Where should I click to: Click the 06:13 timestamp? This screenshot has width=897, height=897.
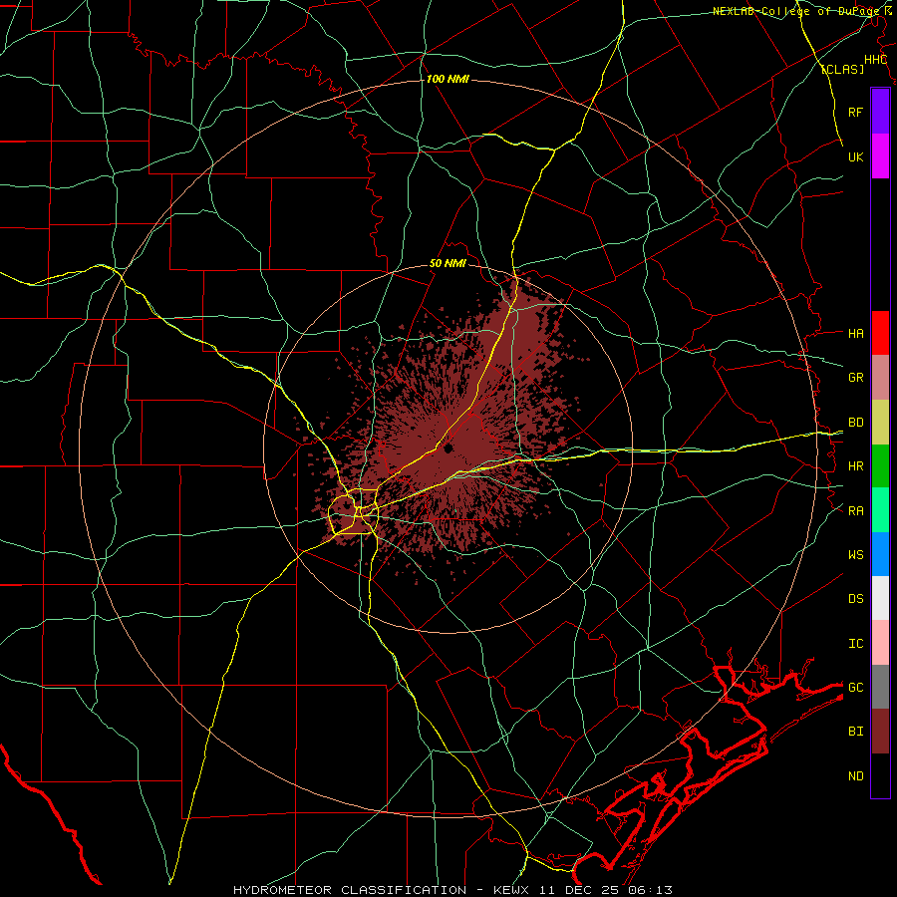(649, 890)
